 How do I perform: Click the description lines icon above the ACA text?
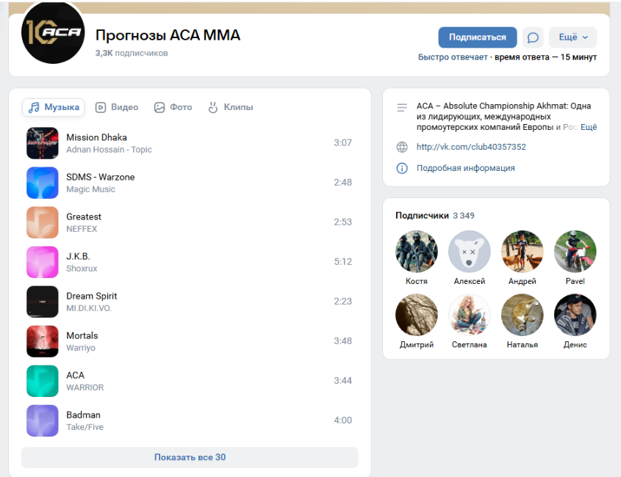401,107
